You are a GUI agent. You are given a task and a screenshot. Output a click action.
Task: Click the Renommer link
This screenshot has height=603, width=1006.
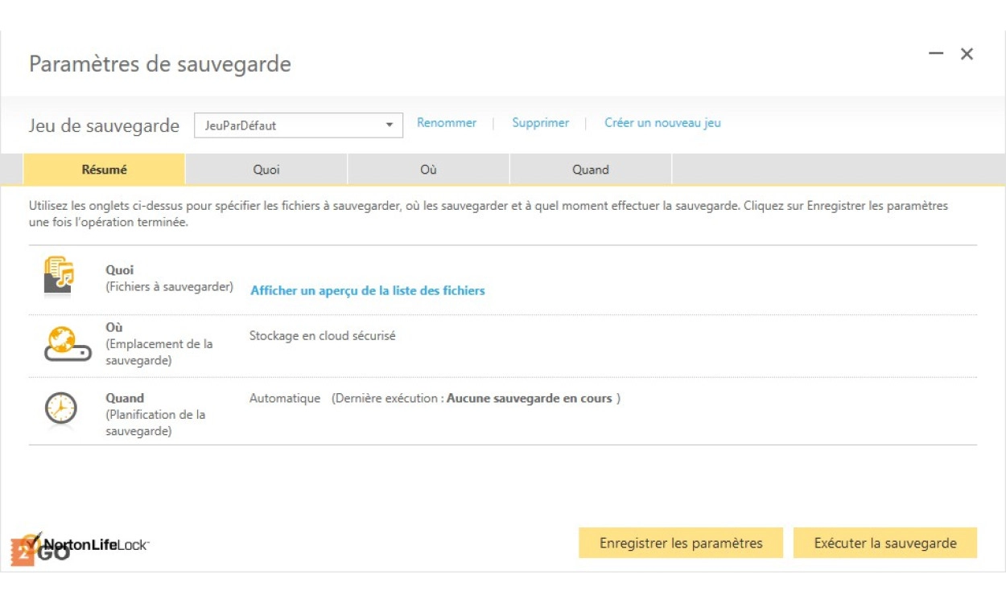click(x=446, y=123)
